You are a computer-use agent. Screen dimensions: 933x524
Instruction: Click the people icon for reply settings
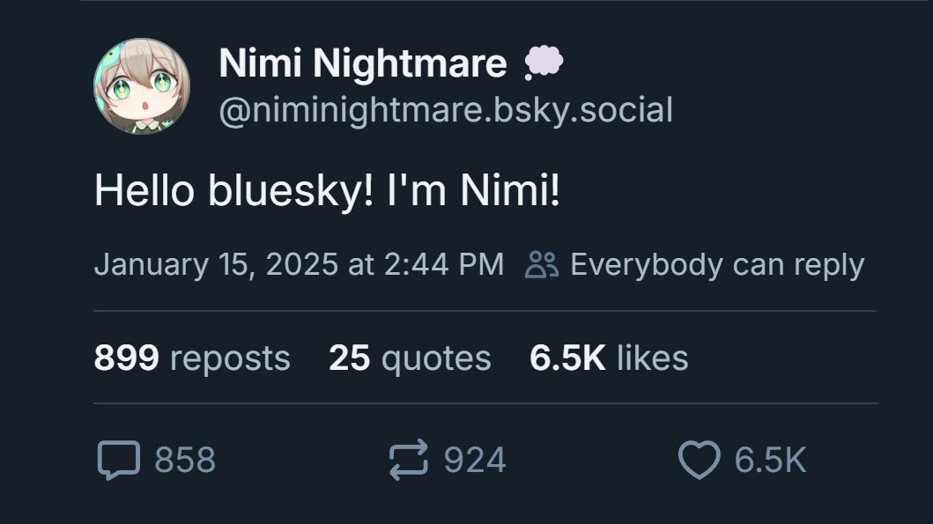541,264
